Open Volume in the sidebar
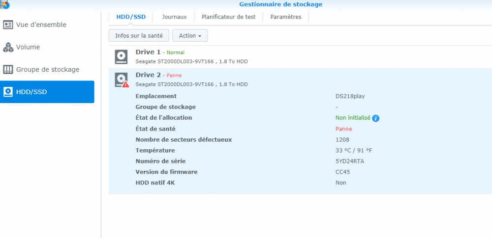492x238 pixels. (x=47, y=47)
